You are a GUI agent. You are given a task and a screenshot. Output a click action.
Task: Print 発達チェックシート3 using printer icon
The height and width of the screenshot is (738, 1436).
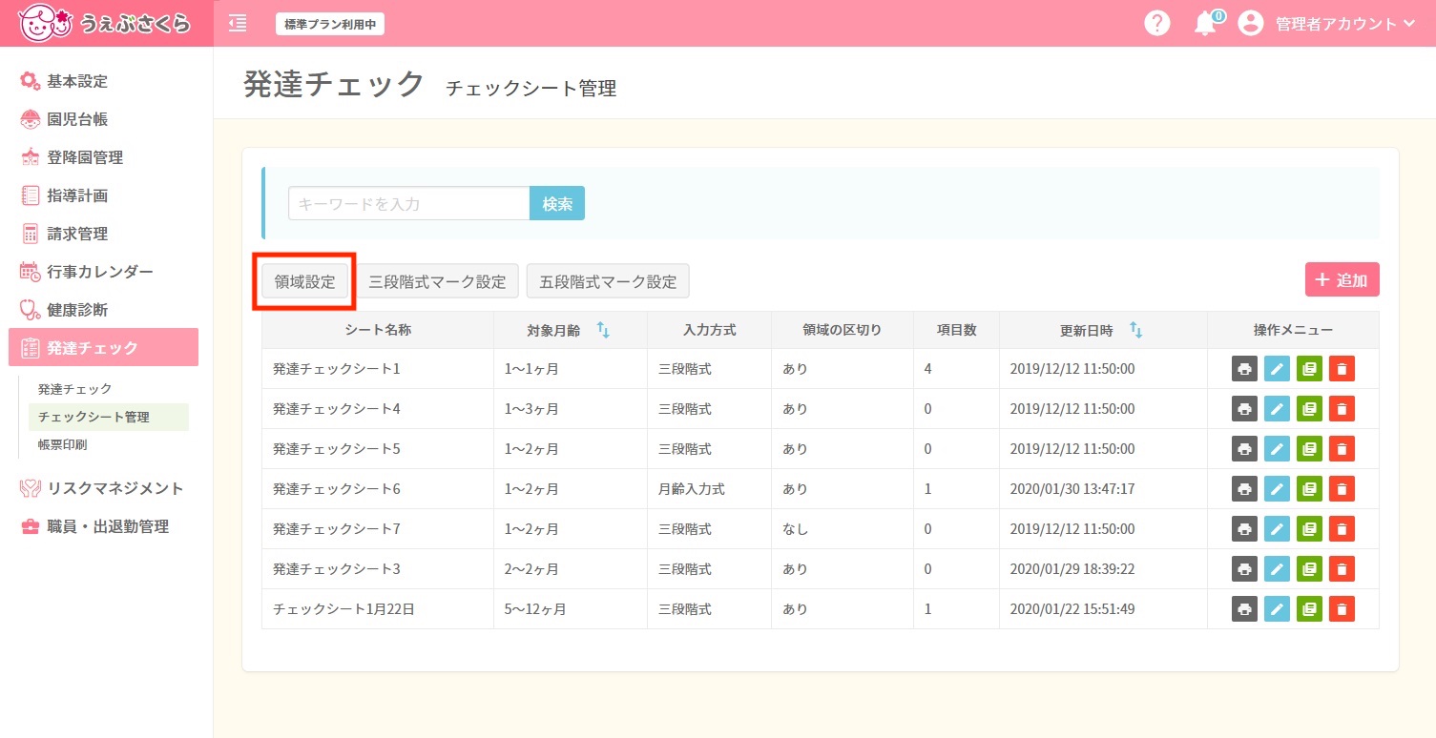coord(1244,569)
